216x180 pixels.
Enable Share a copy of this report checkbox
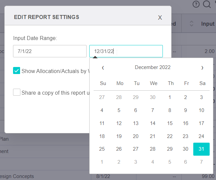pos(17,92)
